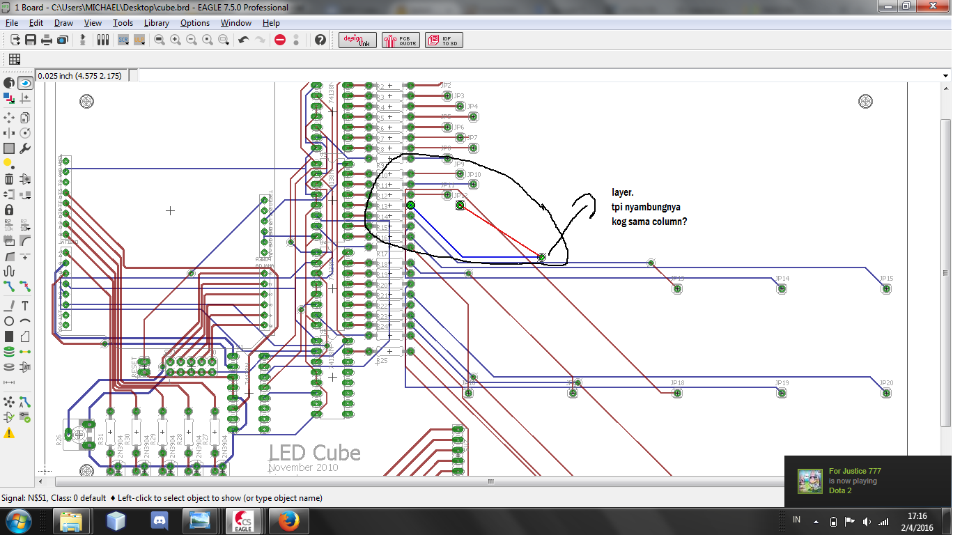The height and width of the screenshot is (535, 953).
Task: Expand the command line history dropdown
Action: 945,75
